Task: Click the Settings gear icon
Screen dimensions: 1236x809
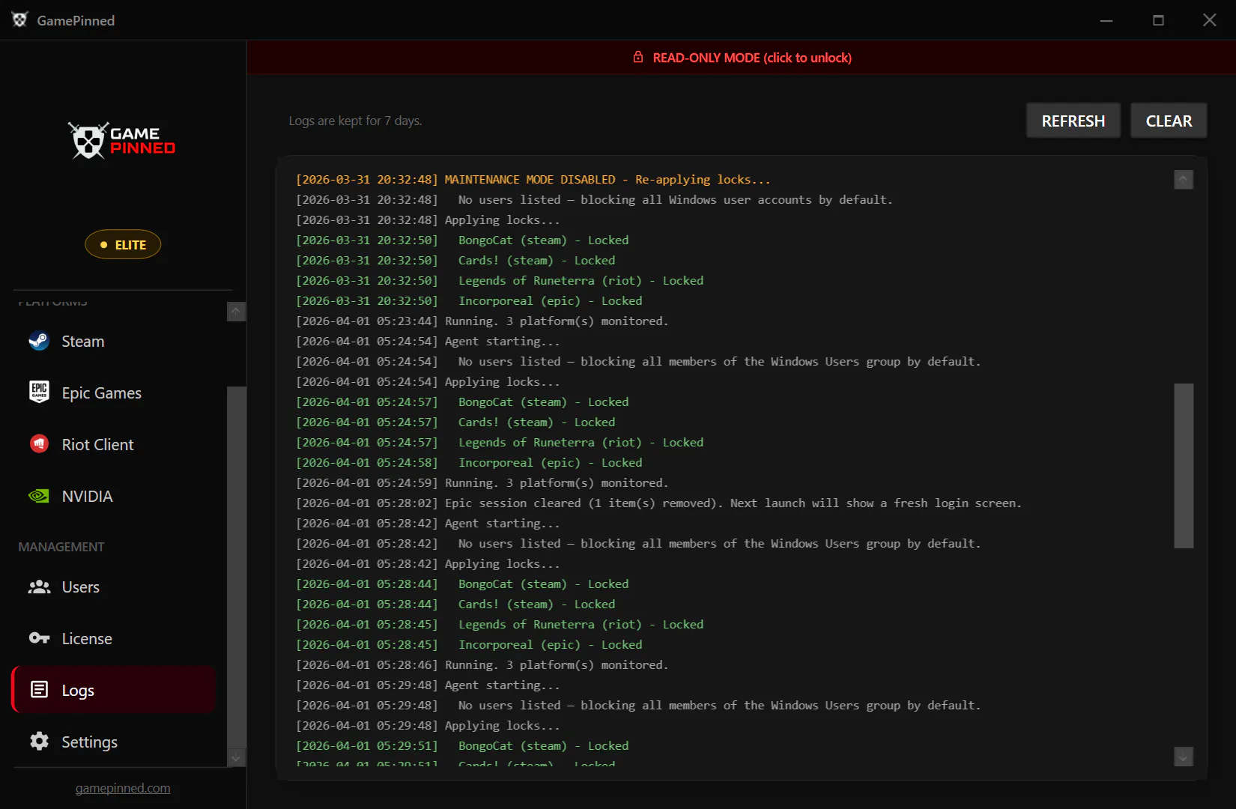Action: (x=39, y=742)
